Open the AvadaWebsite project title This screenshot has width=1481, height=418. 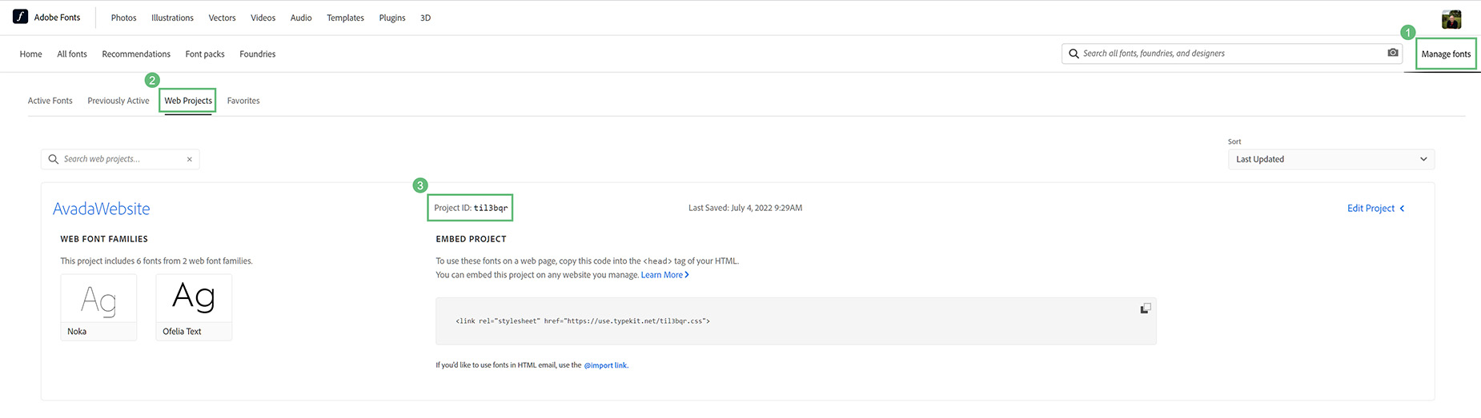click(x=102, y=209)
